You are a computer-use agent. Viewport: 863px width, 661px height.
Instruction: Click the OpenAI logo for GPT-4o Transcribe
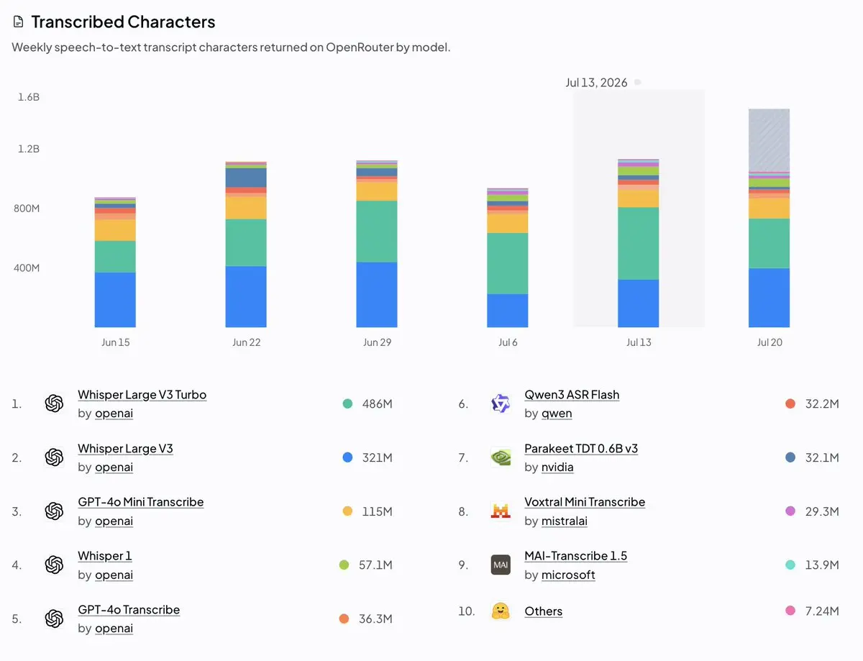54,619
